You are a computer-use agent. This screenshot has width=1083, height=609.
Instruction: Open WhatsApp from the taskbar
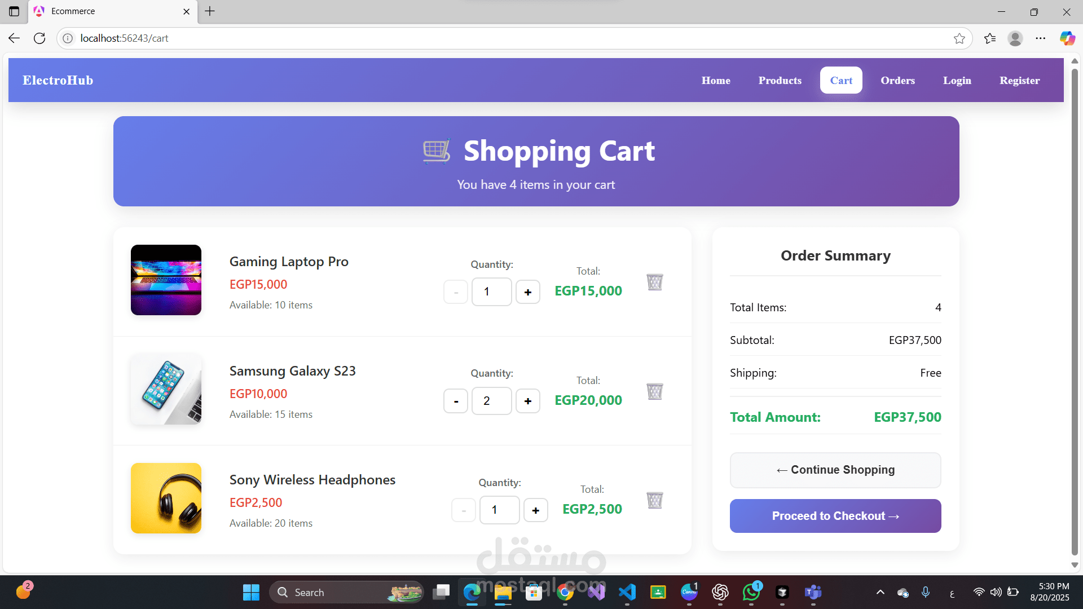751,592
